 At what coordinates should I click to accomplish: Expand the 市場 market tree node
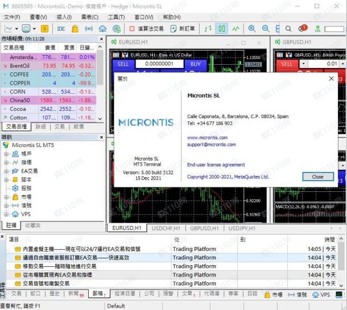[x=6, y=197]
